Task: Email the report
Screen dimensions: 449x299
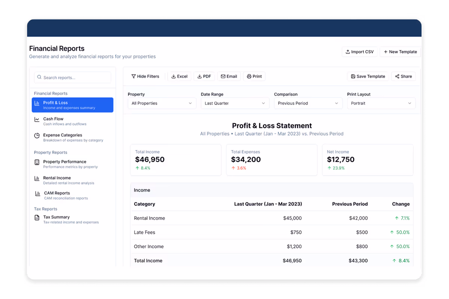Action: tap(229, 76)
